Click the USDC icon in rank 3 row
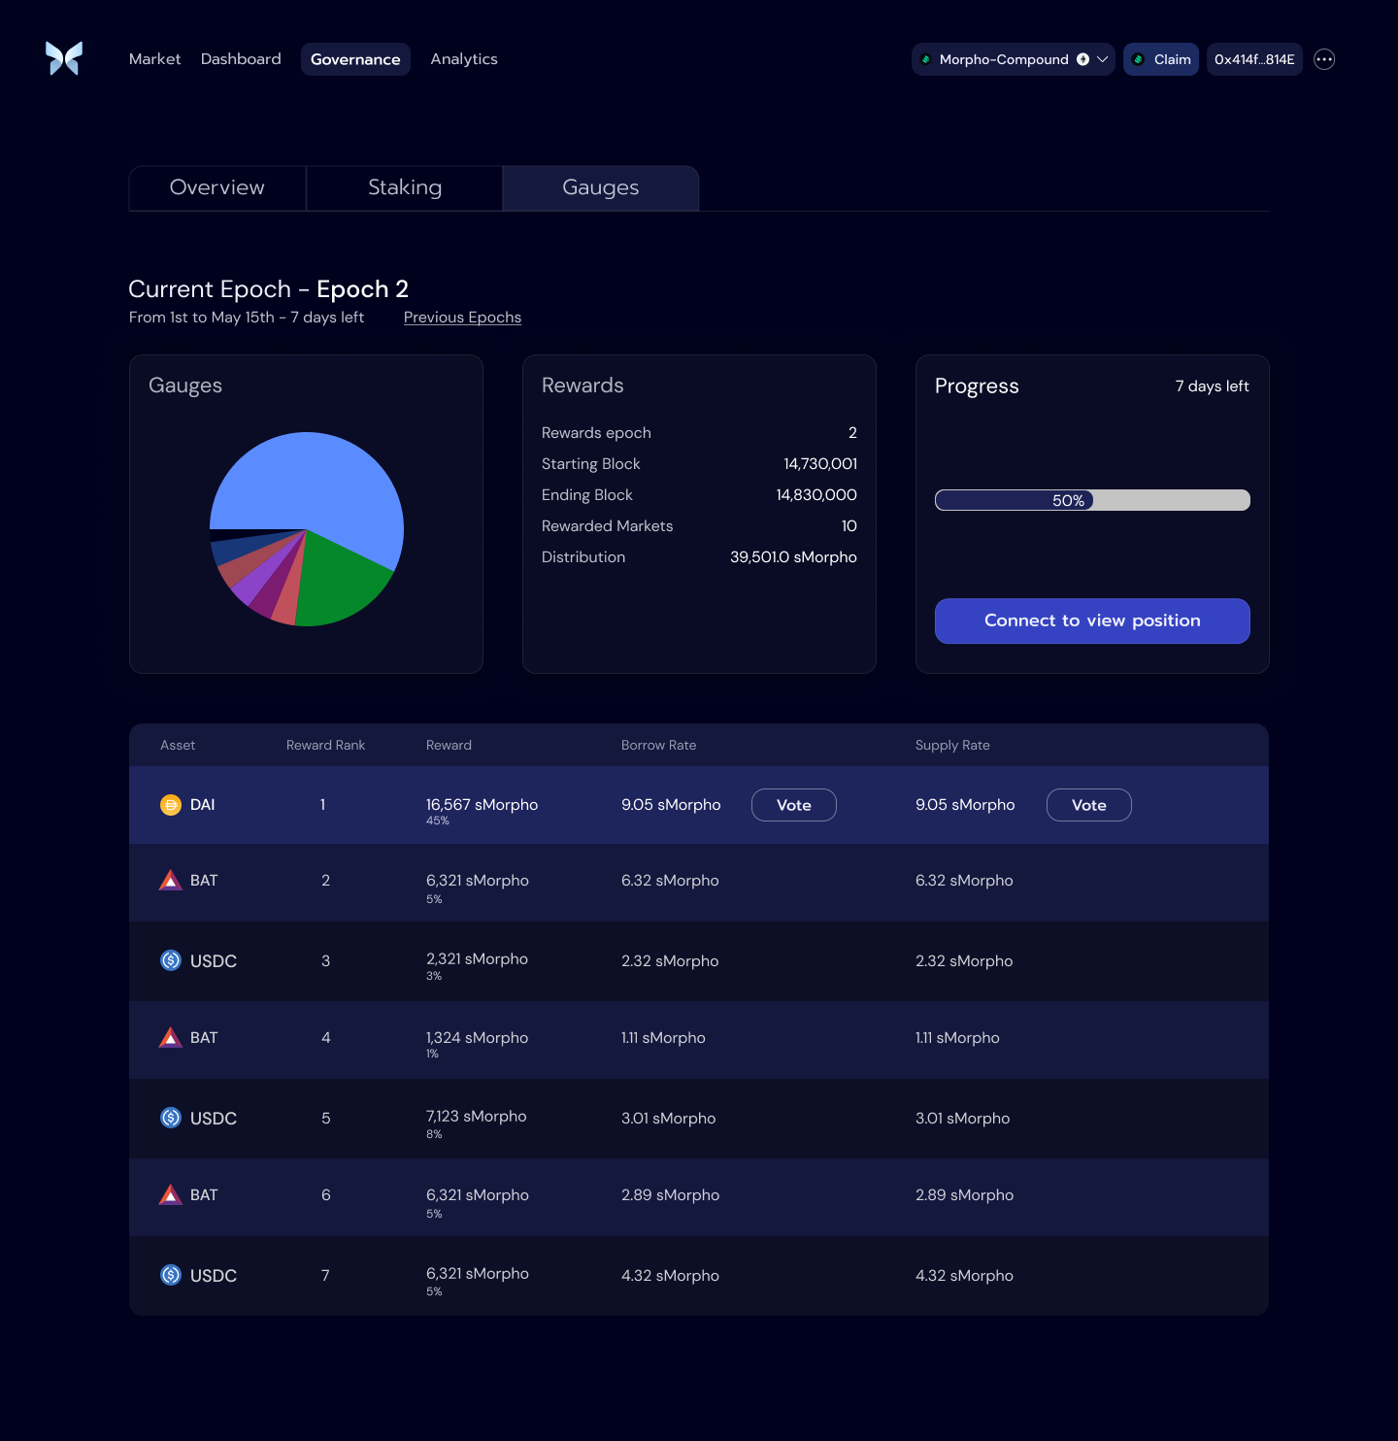 (x=171, y=960)
